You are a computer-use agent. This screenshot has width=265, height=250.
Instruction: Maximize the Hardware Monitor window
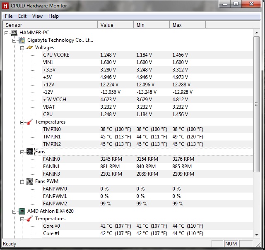point(236,4)
